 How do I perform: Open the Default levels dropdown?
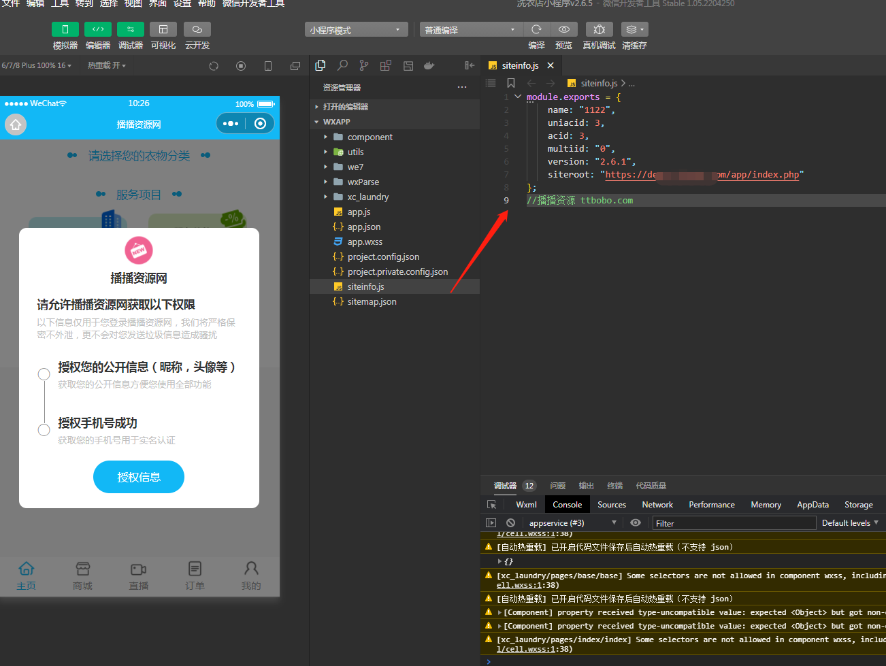tap(850, 523)
